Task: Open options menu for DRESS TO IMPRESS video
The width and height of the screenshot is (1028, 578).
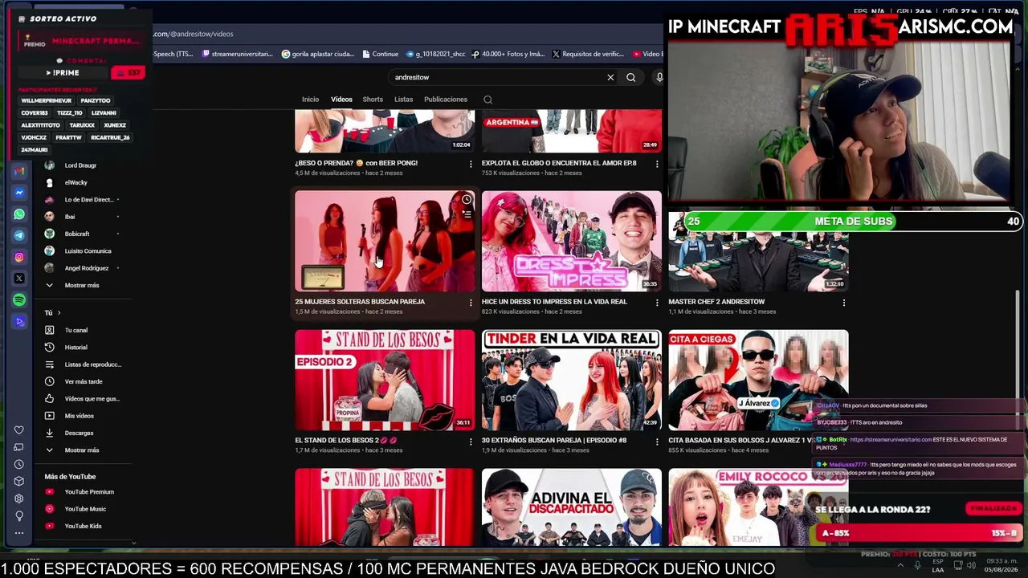Action: (657, 302)
